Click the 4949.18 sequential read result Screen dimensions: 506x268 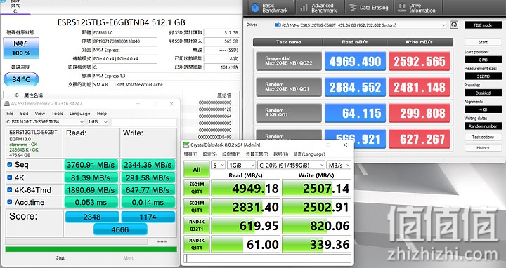click(x=245, y=188)
